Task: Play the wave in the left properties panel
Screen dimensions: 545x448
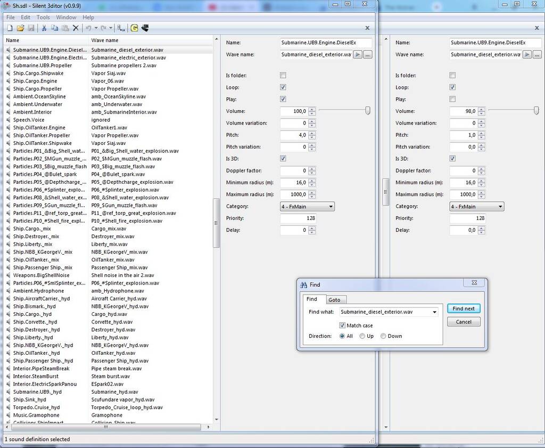Action: click(357, 55)
